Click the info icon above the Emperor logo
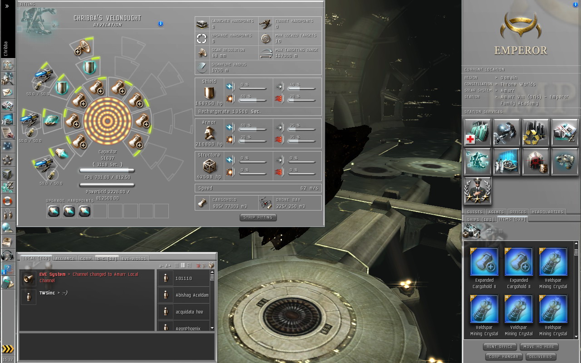The image size is (581, 363). click(576, 5)
